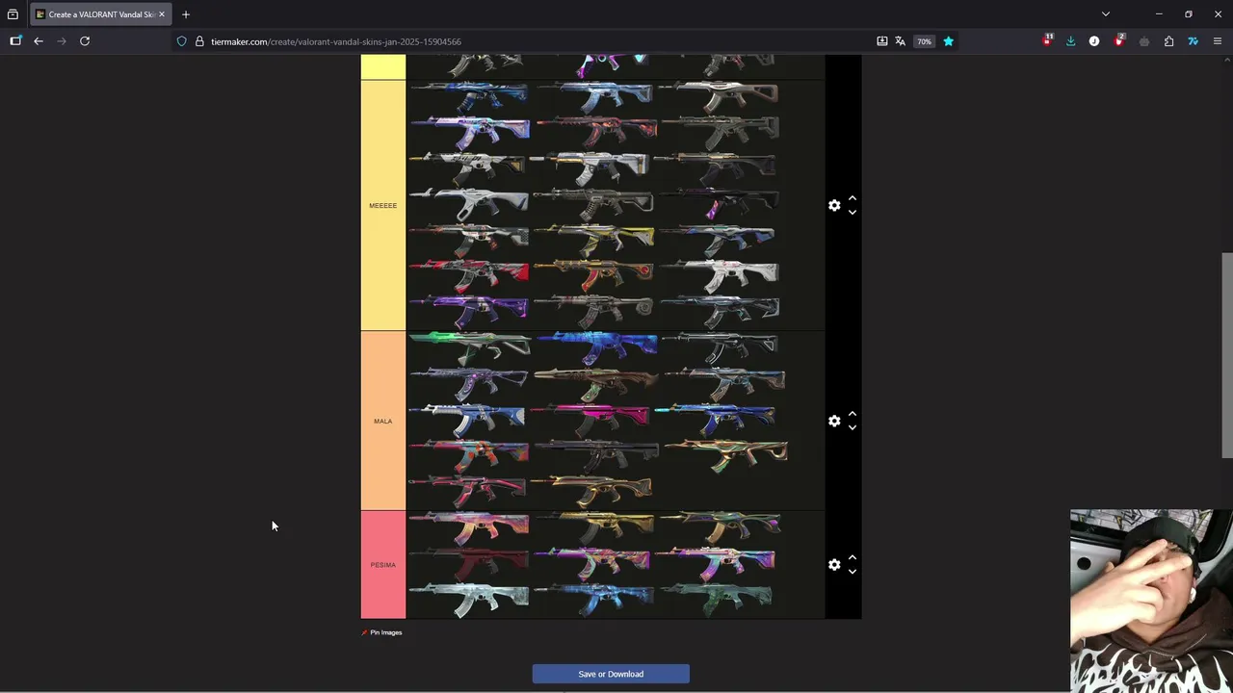Move the PESIMA tier up
Image resolution: width=1233 pixels, height=693 pixels.
852,558
